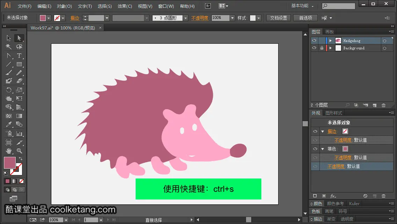Click the toolbox fill color swatch

10,163
